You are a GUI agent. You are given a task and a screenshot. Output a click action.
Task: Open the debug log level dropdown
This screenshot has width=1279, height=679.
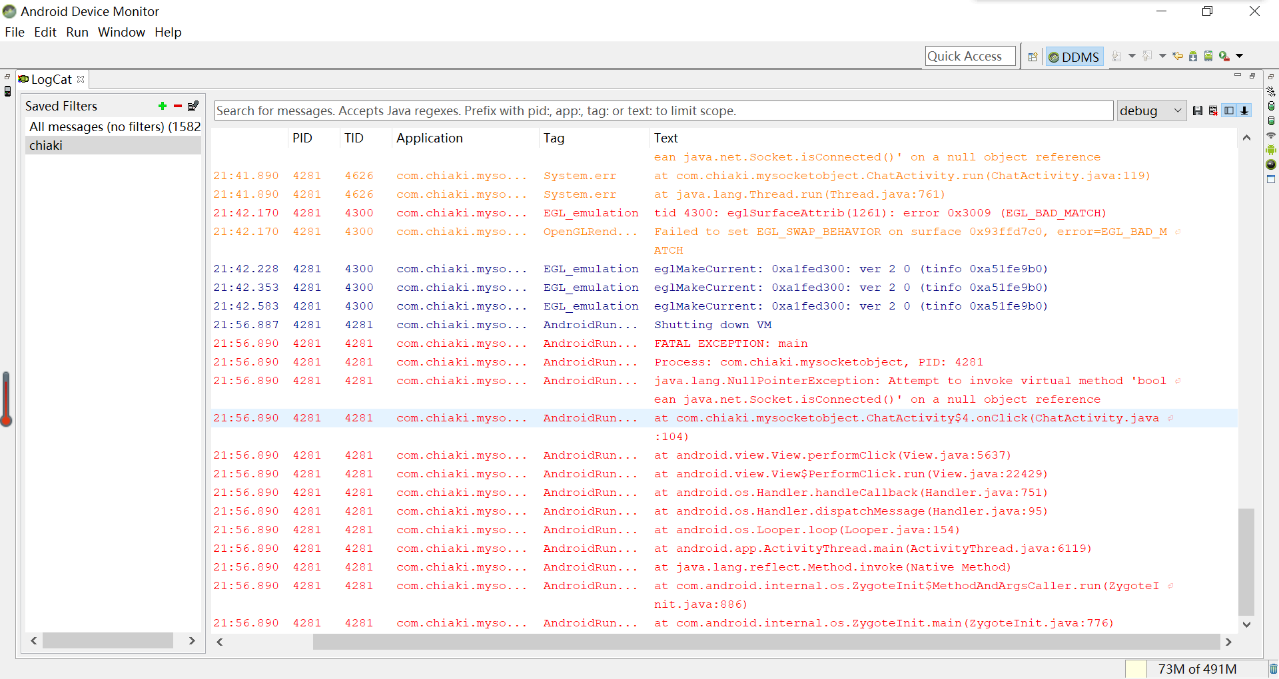coord(1151,111)
